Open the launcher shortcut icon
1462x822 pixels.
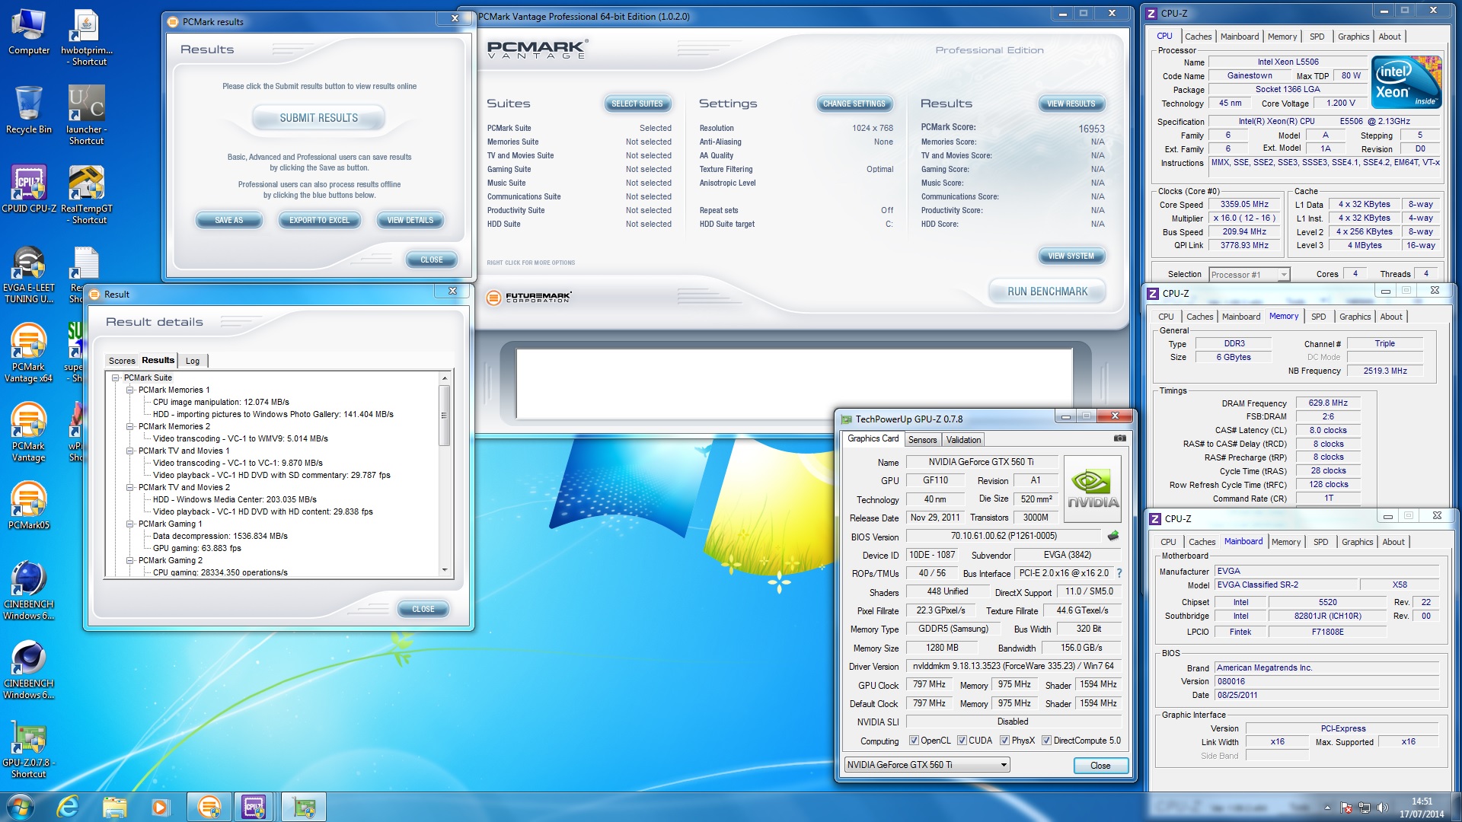pyautogui.click(x=86, y=116)
